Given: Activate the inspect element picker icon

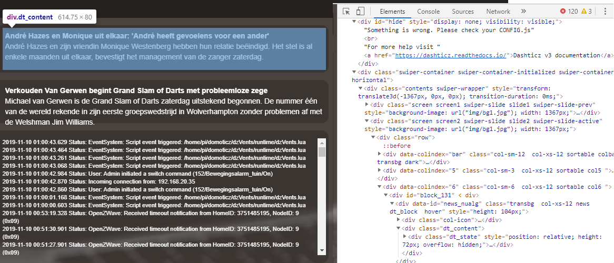Looking at the screenshot, I should click(x=346, y=12).
